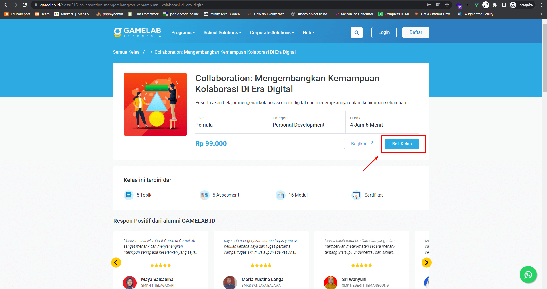Open Augmented Reality bookmark

tap(477, 14)
